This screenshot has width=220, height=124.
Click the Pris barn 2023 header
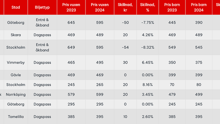(x=172, y=7)
